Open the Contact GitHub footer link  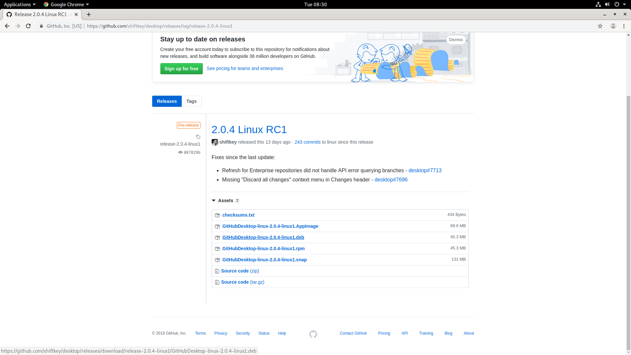click(x=353, y=333)
